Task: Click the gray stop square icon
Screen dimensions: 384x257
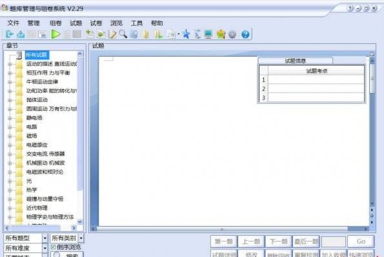Action: click(x=77, y=34)
